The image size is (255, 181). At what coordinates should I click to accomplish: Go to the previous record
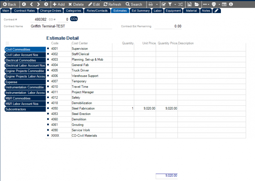31,4
